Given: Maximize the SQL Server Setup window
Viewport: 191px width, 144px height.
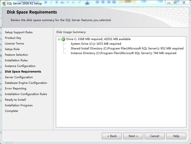Looking at the screenshot, I should 175,3.
